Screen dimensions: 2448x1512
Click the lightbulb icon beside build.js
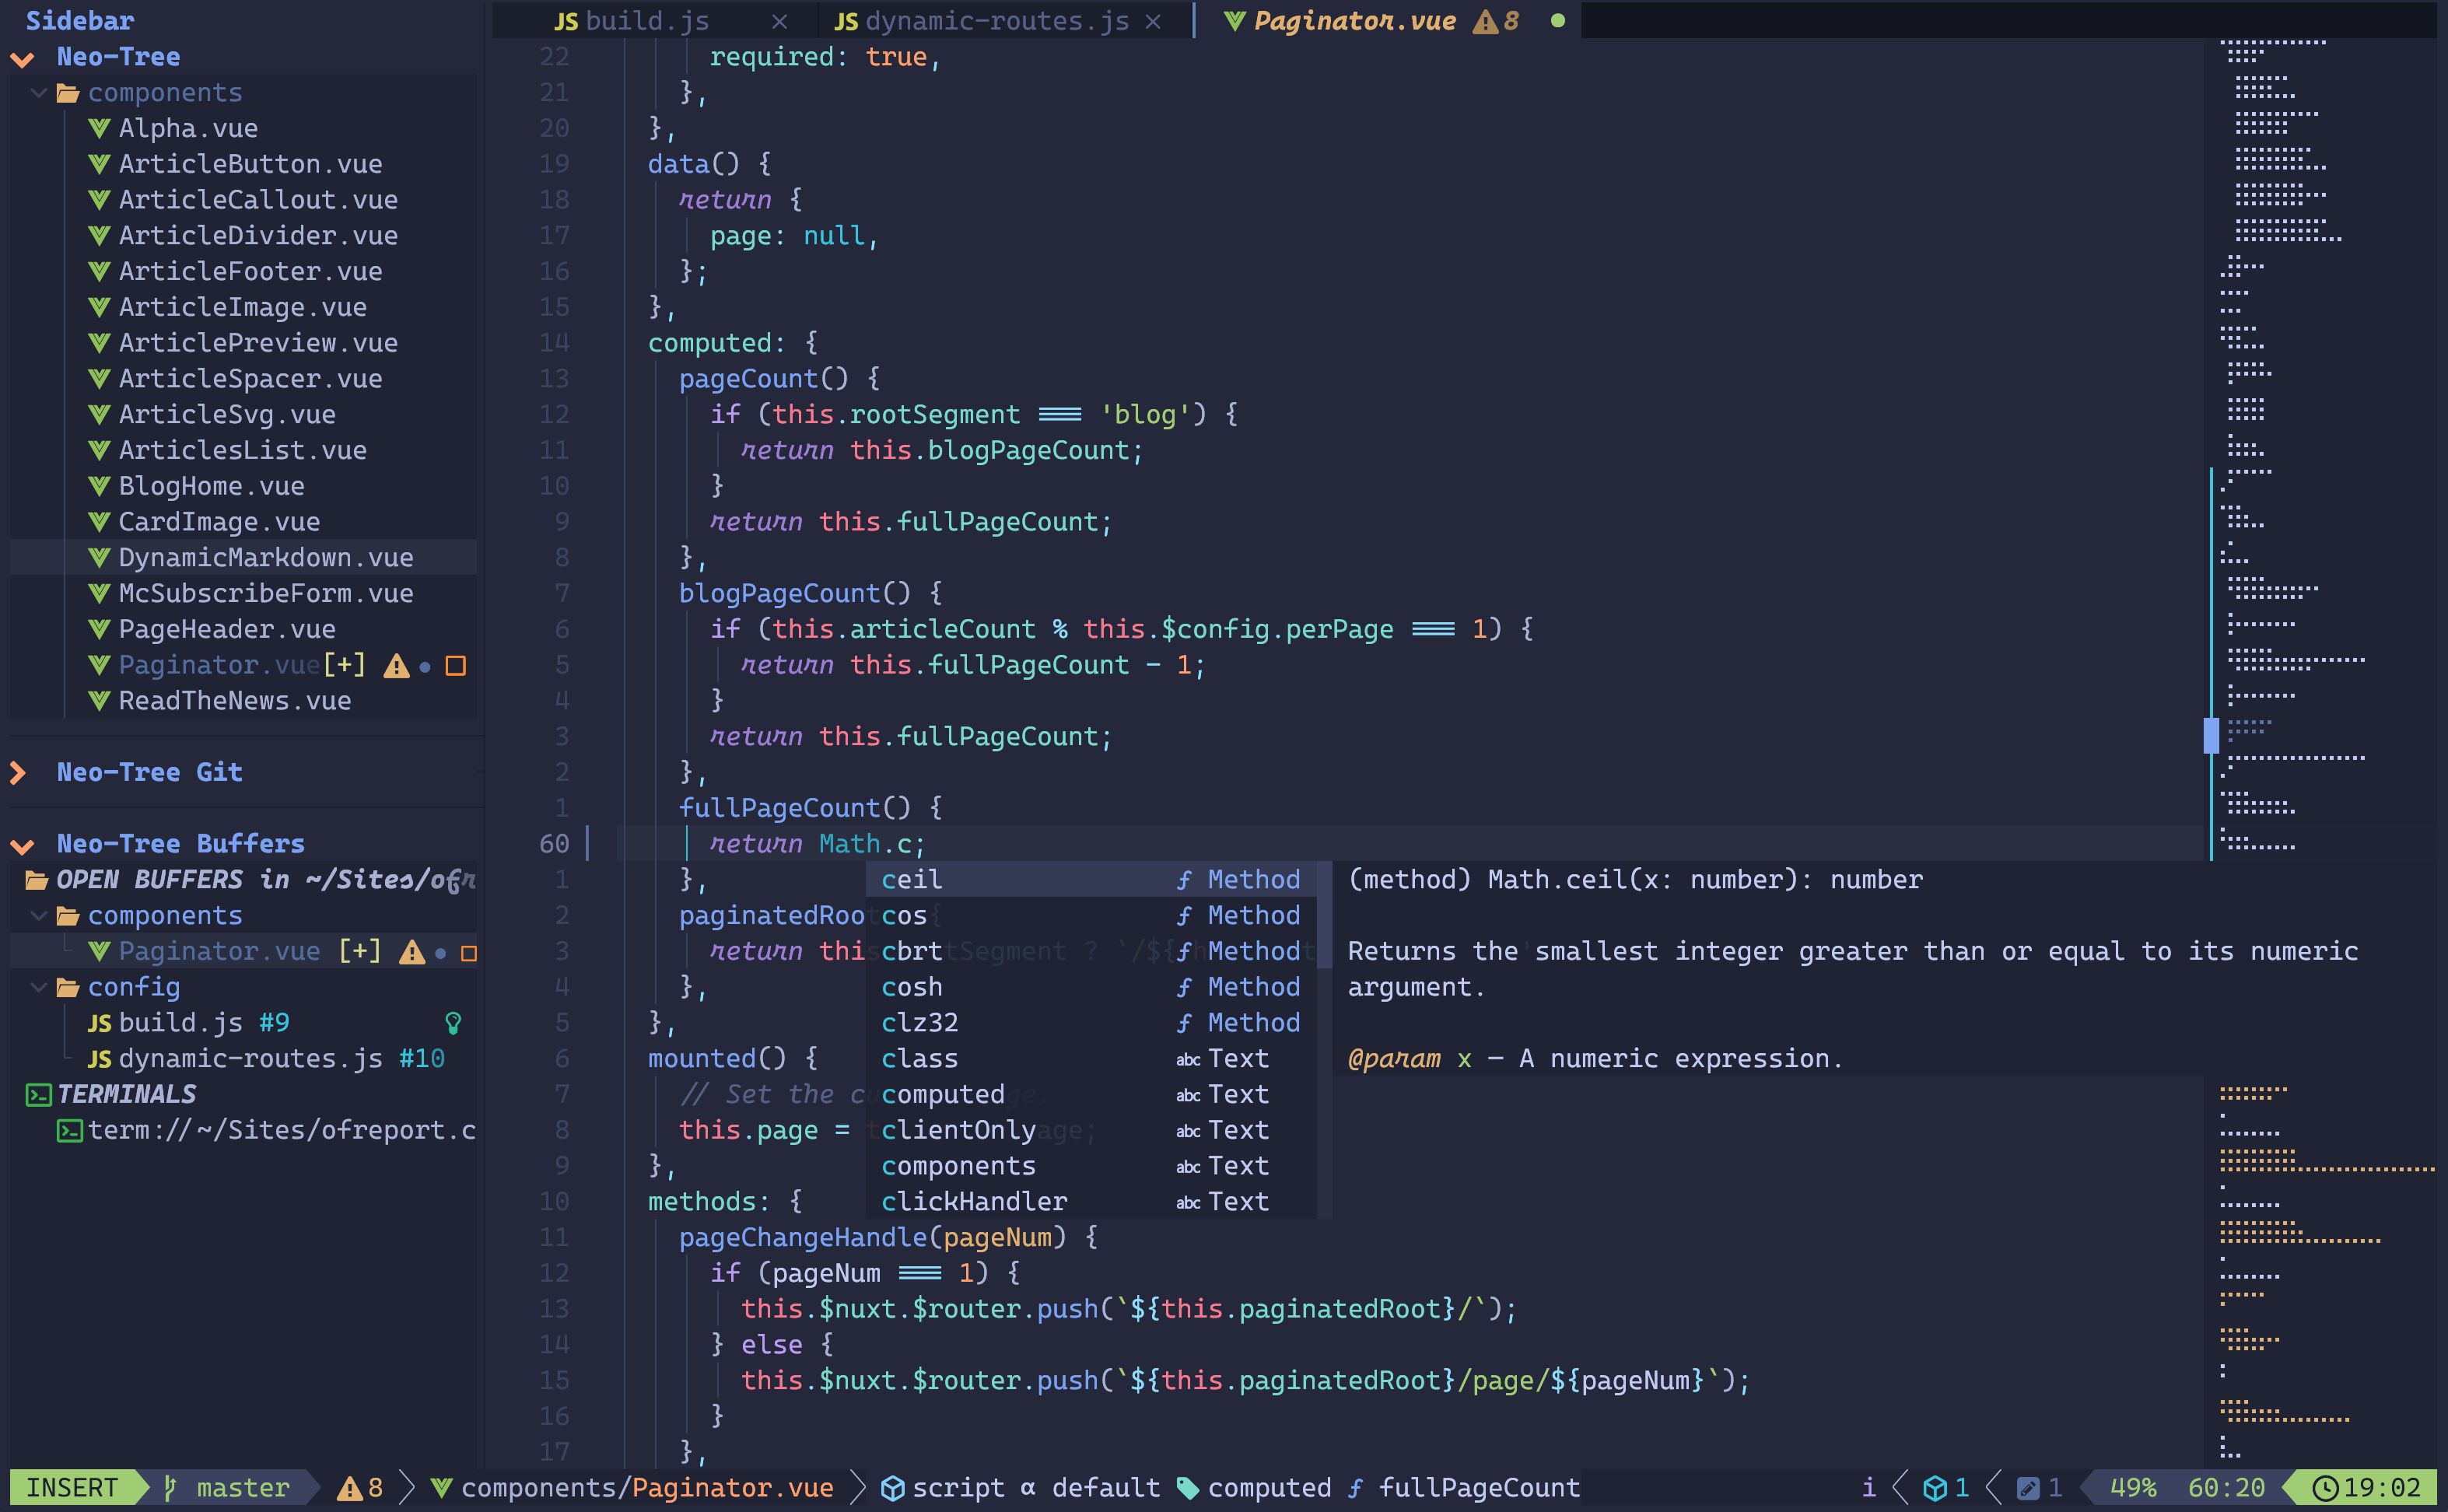pos(453,1024)
